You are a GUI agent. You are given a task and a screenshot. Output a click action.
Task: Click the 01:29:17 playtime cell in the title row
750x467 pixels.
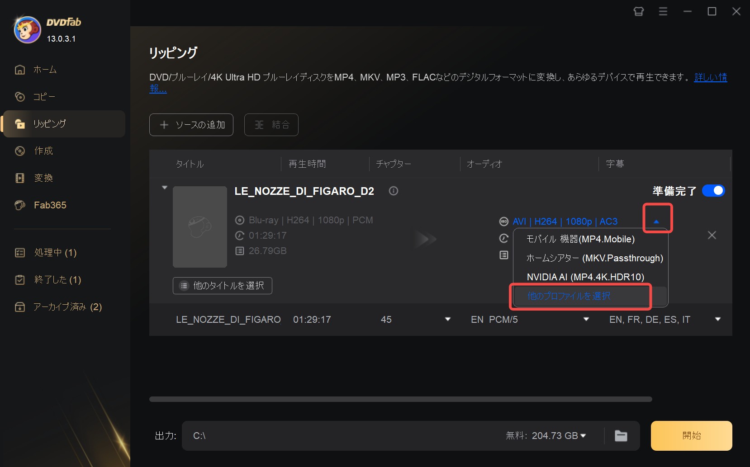click(x=312, y=320)
